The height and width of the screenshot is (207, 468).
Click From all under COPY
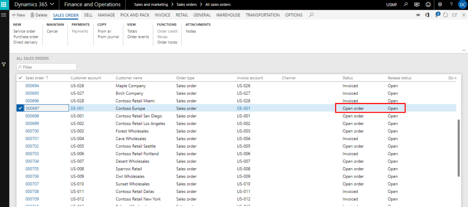click(105, 31)
